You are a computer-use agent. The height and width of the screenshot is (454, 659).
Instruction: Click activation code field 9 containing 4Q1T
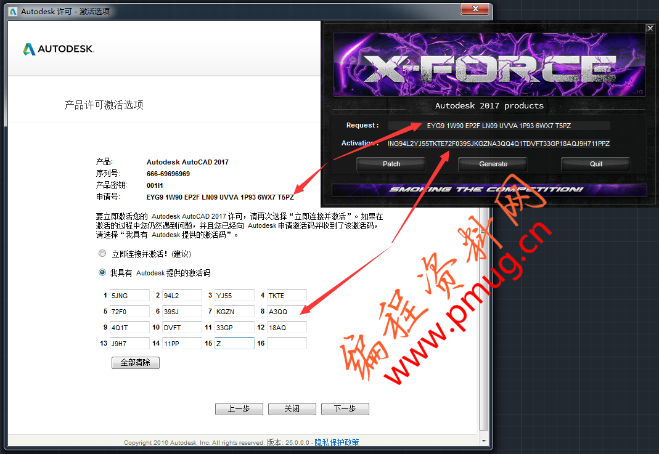(129, 327)
